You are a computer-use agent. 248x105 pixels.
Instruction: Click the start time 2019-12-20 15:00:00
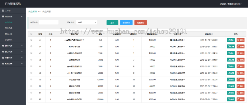point(209,40)
